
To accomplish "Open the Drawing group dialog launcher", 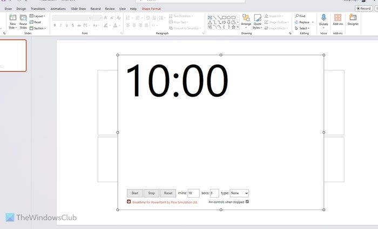I will tap(290, 33).
